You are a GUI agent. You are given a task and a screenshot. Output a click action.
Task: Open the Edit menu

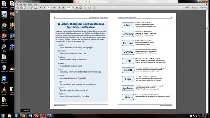pos(21,4)
